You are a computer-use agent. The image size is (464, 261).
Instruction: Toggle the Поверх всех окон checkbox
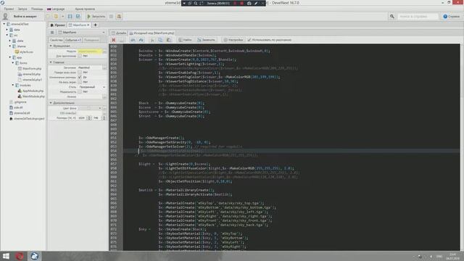80,72
